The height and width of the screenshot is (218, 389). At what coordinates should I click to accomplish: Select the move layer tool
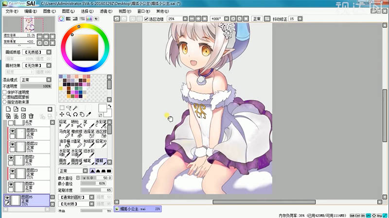[x=62, y=114]
